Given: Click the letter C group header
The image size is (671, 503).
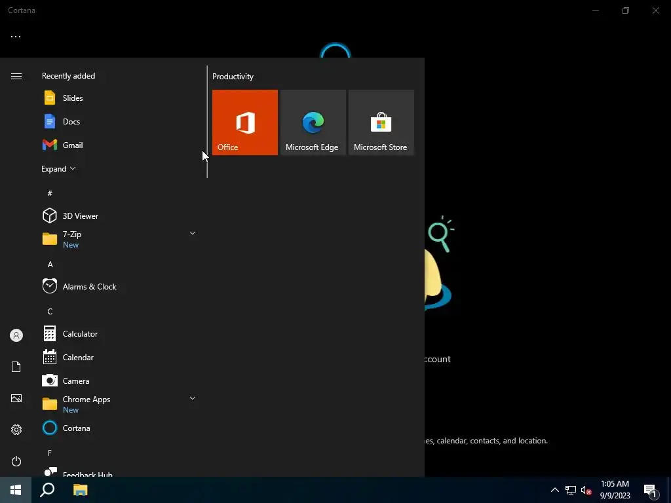Looking at the screenshot, I should click(x=50, y=311).
